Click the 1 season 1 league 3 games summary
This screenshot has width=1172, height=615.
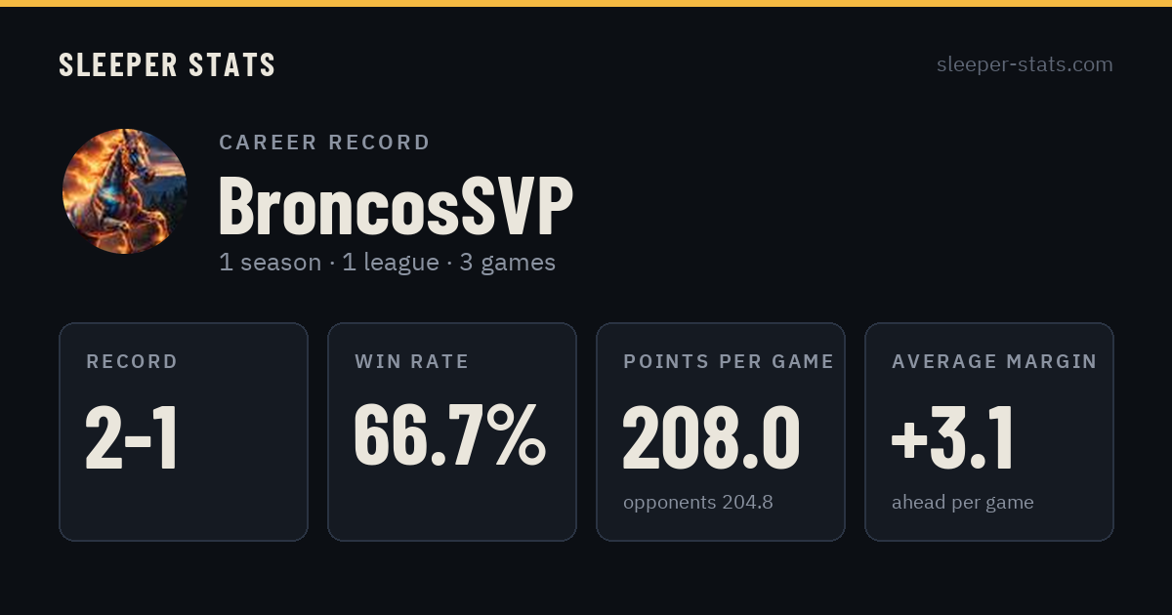387,263
